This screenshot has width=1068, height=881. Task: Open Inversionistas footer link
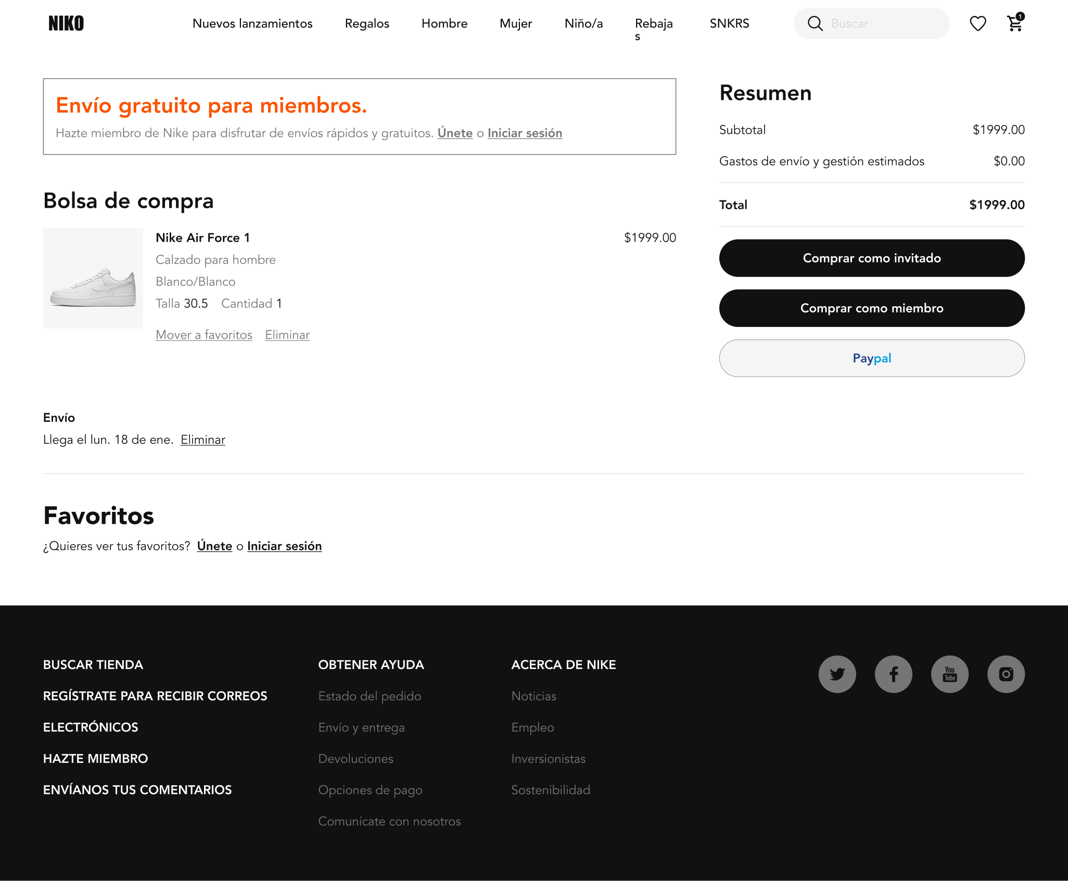pyautogui.click(x=549, y=758)
